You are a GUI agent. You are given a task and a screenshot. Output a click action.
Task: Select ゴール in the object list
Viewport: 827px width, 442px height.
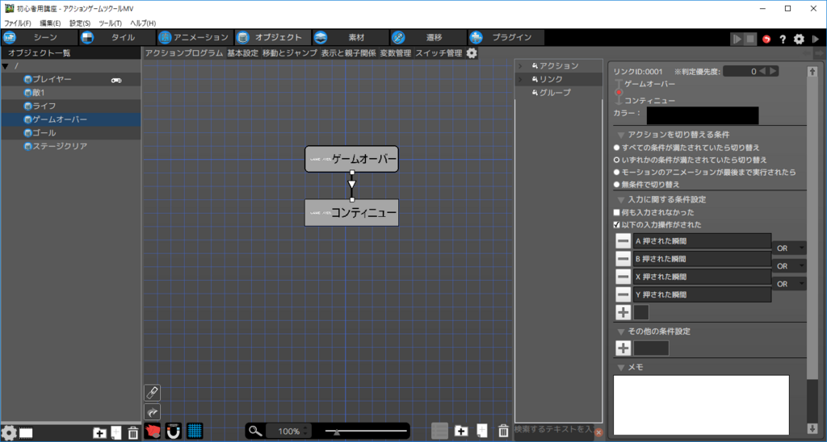pos(71,133)
